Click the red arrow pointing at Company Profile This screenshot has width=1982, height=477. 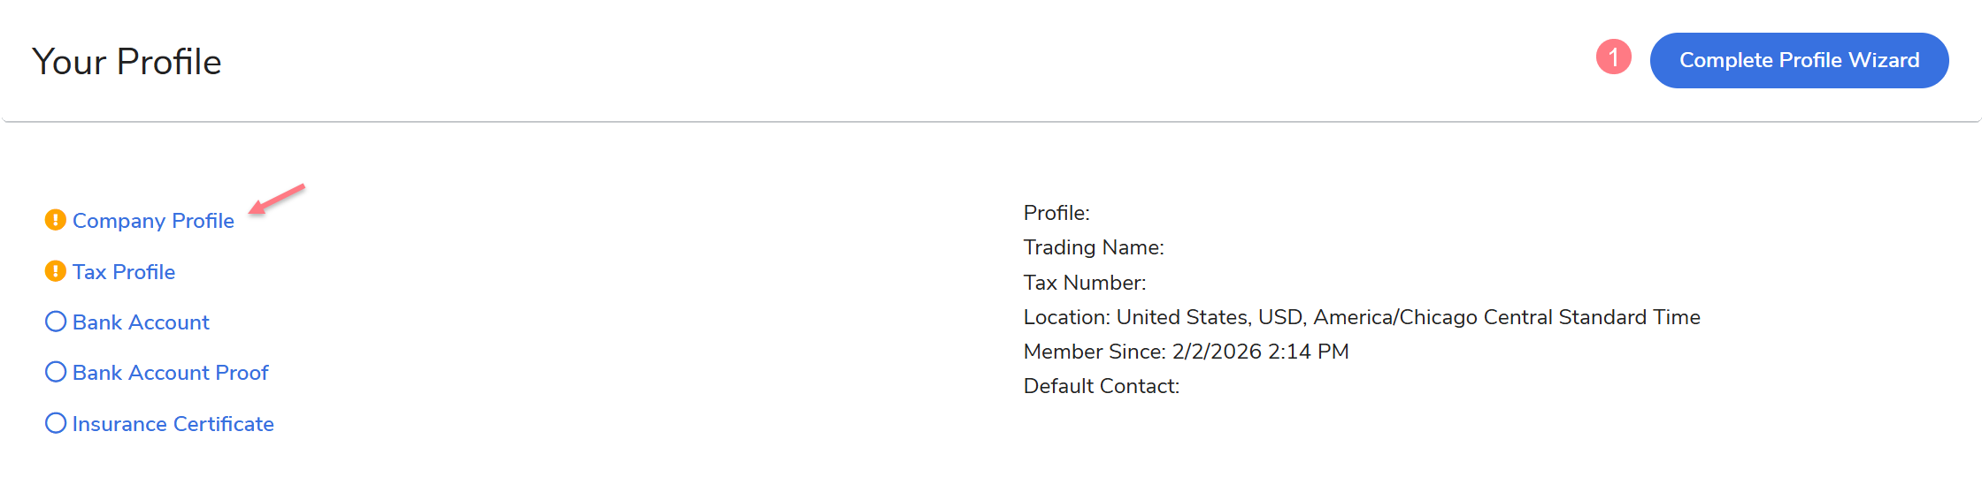277,199
